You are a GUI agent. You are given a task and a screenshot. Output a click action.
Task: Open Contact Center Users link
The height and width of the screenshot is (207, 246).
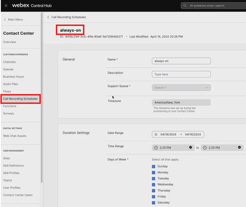[x=18, y=195]
